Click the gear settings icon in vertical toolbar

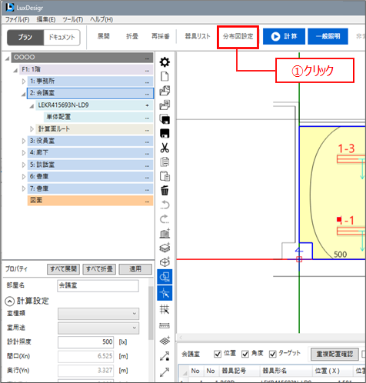click(165, 62)
